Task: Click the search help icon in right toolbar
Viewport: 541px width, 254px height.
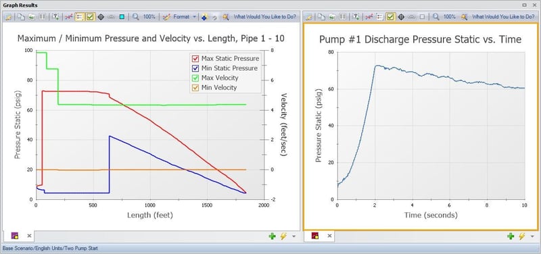Action: coord(464,16)
